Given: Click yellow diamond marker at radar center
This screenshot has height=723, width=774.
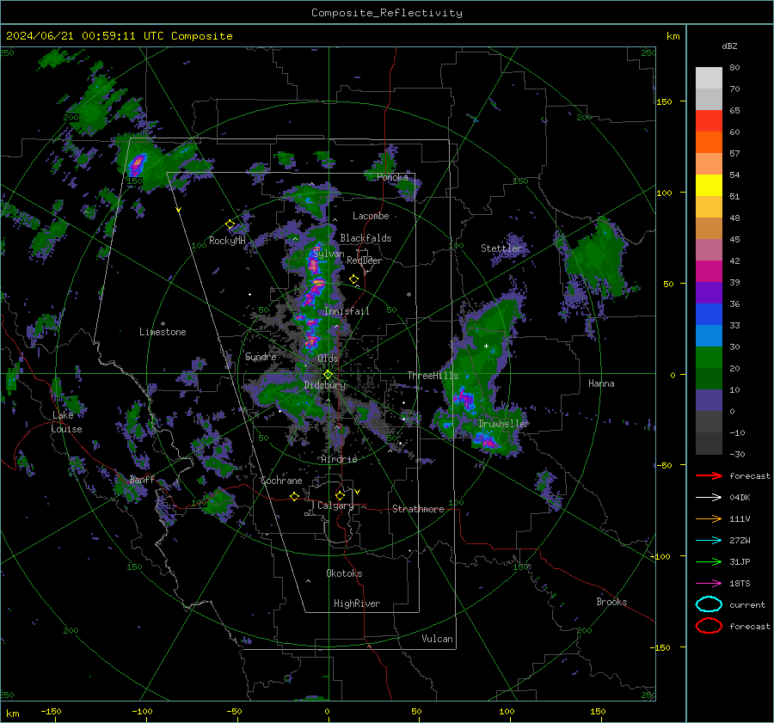Looking at the screenshot, I should pos(328,375).
